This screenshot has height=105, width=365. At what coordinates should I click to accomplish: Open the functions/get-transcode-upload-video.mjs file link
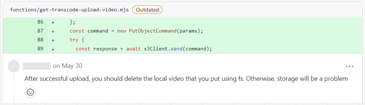(69, 10)
